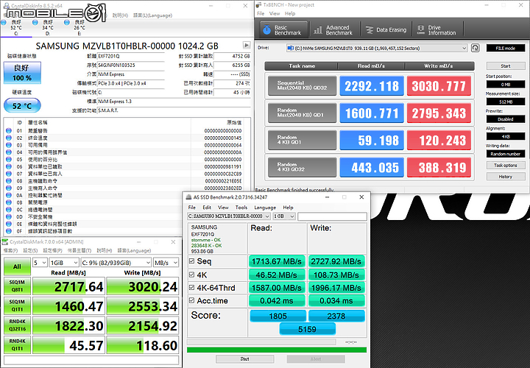This screenshot has height=368, width=530.
Task: Open History in TxBENCH
Action: click(x=505, y=177)
